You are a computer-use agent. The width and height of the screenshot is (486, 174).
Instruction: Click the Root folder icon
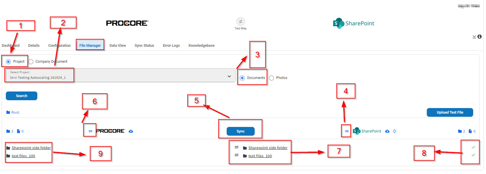8,112
